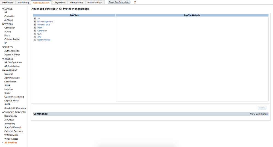
Task: Open the Bandwidth Calculator page
Action: coord(15,108)
